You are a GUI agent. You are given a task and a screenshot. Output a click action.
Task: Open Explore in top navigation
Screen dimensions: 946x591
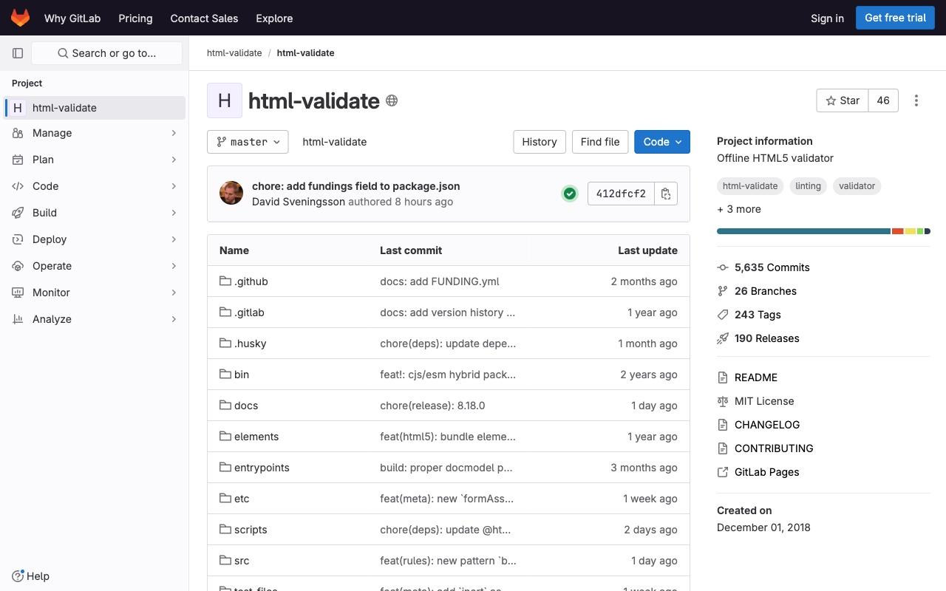(x=274, y=18)
